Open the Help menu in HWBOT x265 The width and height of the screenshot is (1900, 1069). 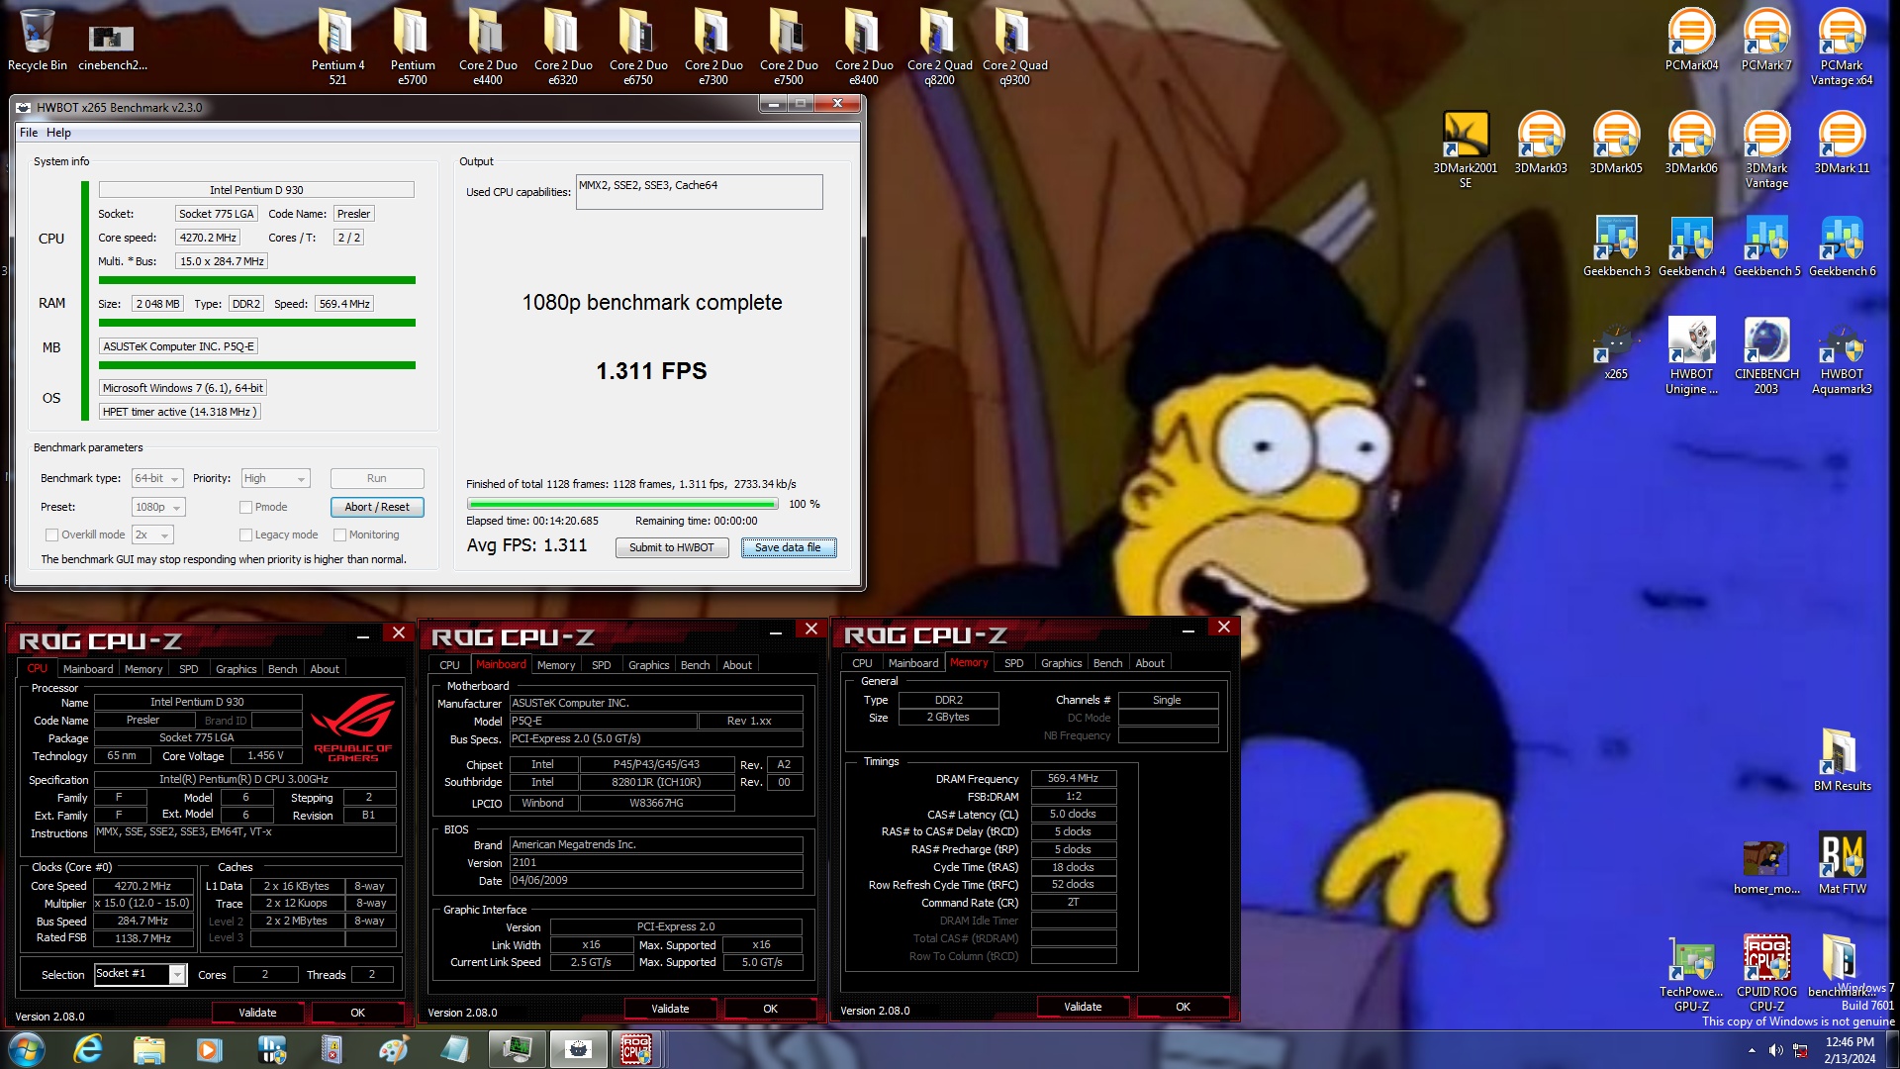(58, 132)
